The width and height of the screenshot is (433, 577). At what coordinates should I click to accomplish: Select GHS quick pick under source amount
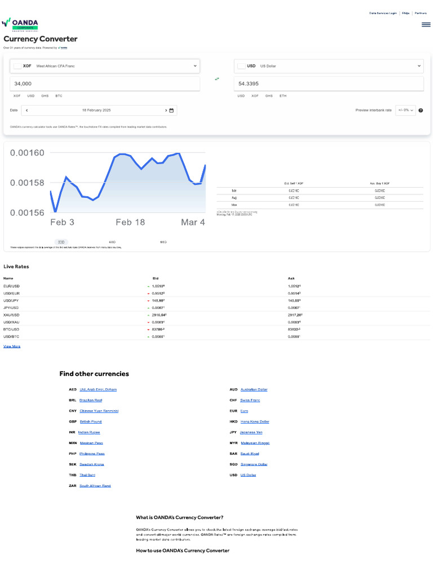45,96
